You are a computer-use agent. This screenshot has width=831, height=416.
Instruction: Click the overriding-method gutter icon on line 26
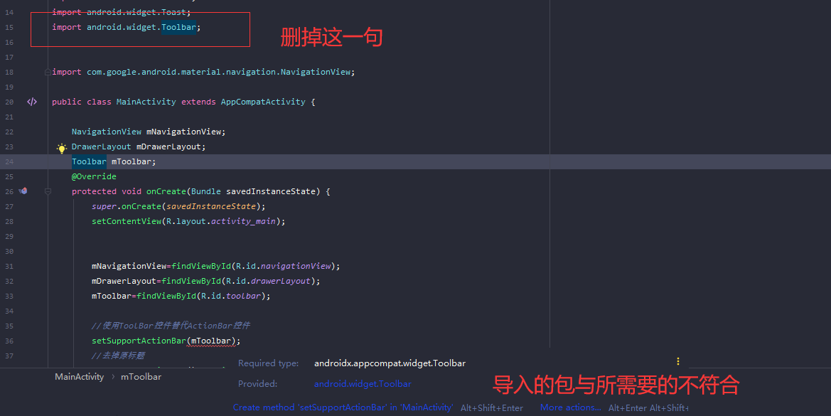[23, 191]
